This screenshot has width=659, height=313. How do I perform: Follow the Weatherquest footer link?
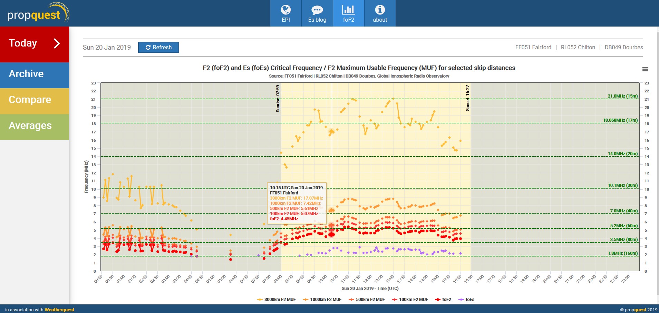[x=59, y=310]
